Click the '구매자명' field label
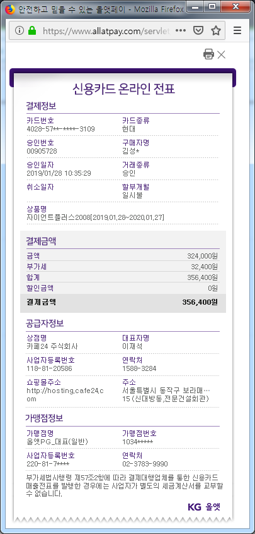Screen dimensions: 255x534 [x=135, y=143]
